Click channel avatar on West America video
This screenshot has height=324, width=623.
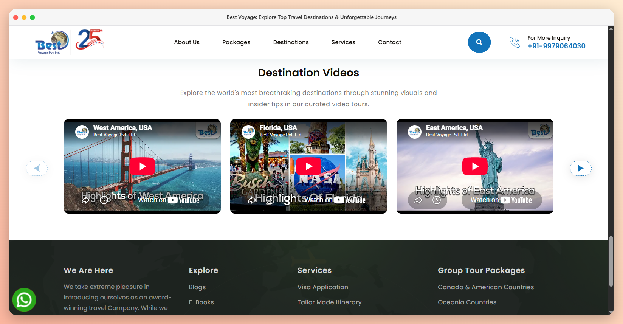coord(82,132)
